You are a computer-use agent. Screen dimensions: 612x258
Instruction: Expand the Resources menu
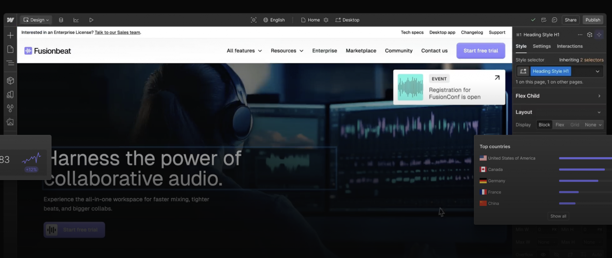[x=287, y=51]
